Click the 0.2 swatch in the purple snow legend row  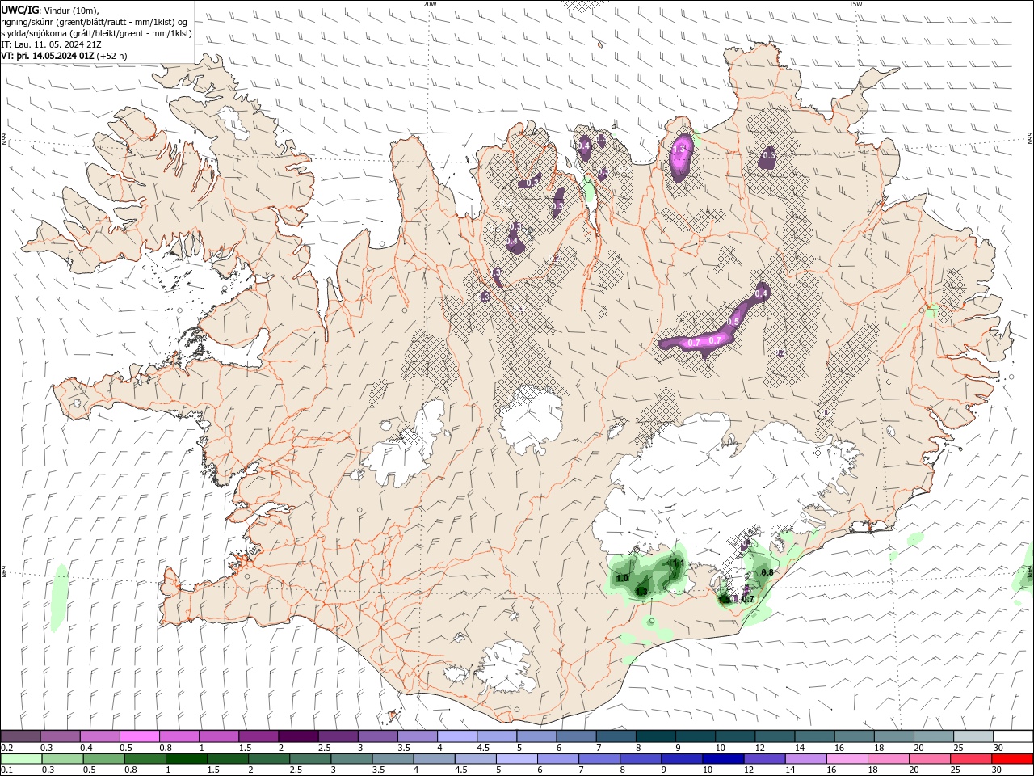[20, 736]
